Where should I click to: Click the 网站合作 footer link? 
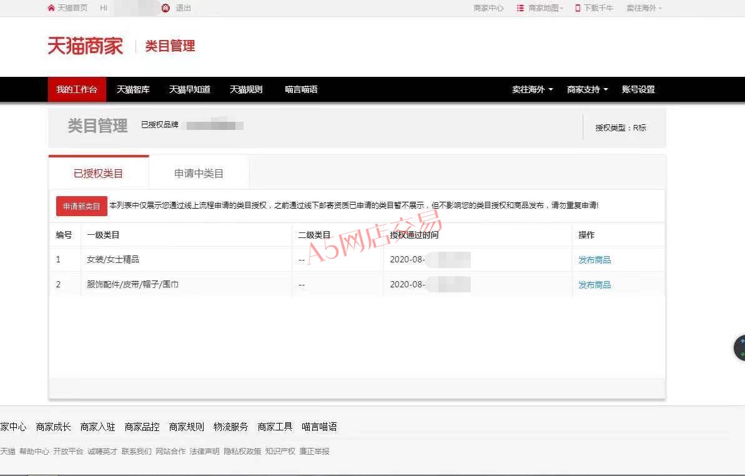[x=170, y=451]
